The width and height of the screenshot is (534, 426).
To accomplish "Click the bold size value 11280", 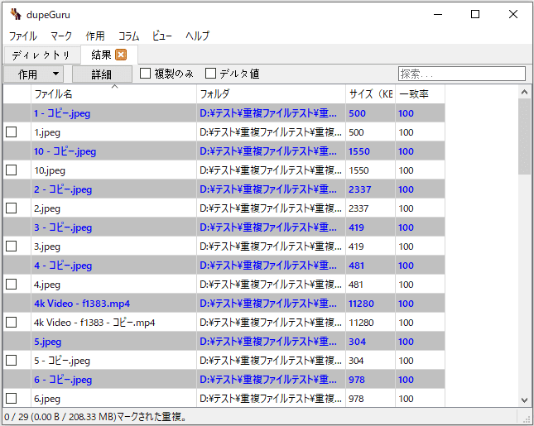I will [x=361, y=304].
